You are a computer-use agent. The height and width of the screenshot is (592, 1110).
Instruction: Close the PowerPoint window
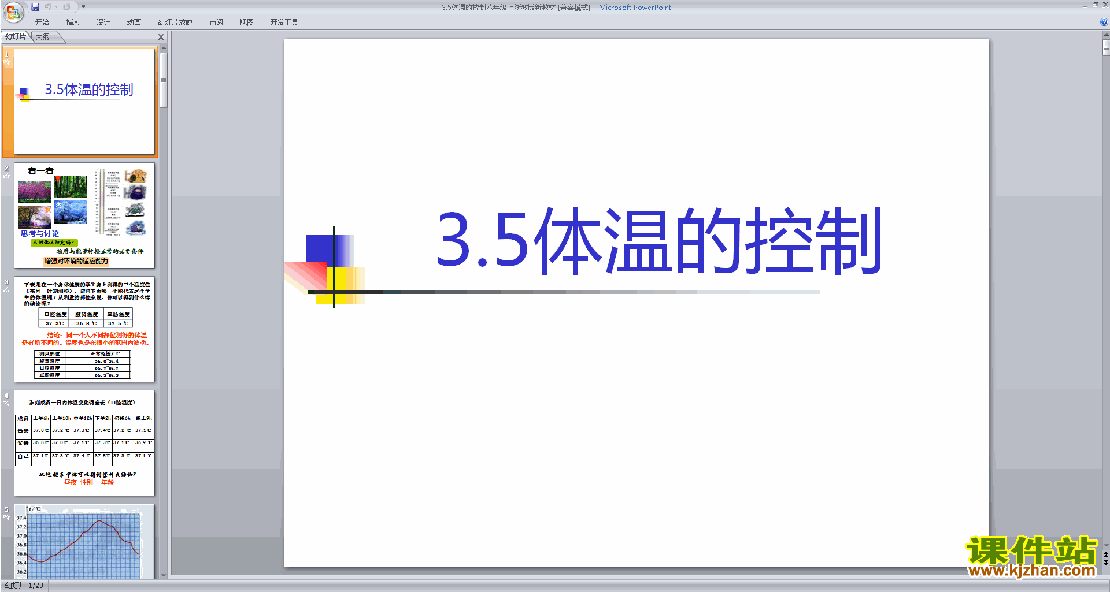click(x=1105, y=5)
